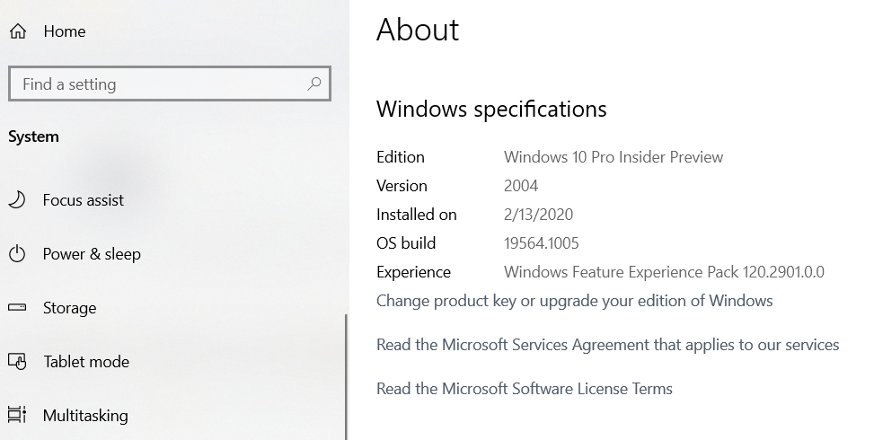Click the install date 2/13/2020
This screenshot has height=440, width=874.
tap(538, 215)
